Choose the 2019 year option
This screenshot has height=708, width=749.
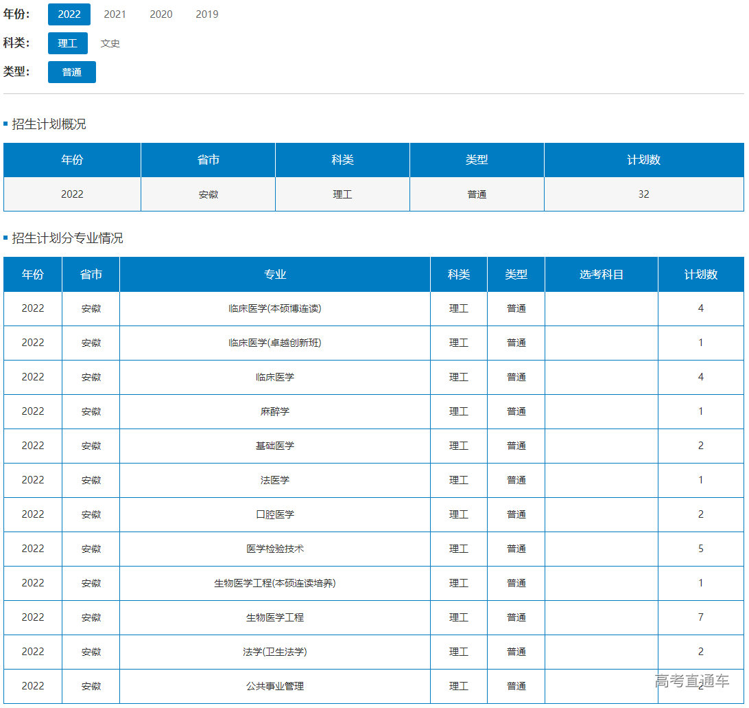point(207,14)
